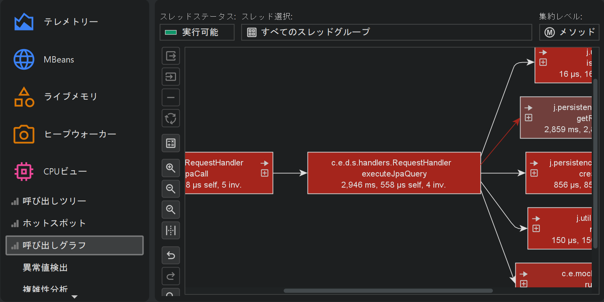Switch to the テレメトリー section

pyautogui.click(x=71, y=22)
